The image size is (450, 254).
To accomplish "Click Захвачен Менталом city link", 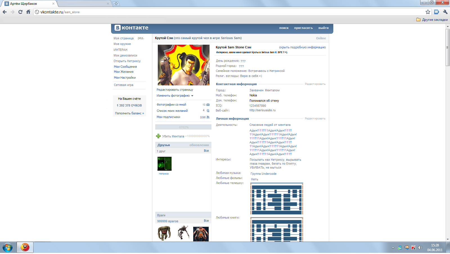I will pyautogui.click(x=264, y=90).
